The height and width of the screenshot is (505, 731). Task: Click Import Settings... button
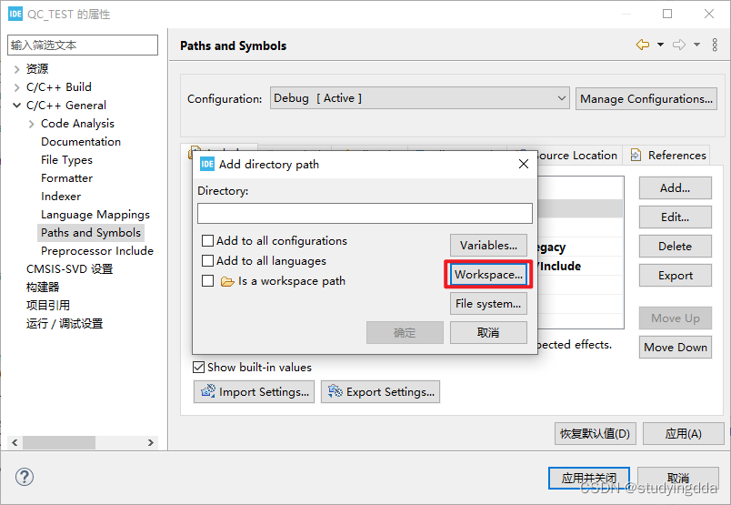click(254, 391)
